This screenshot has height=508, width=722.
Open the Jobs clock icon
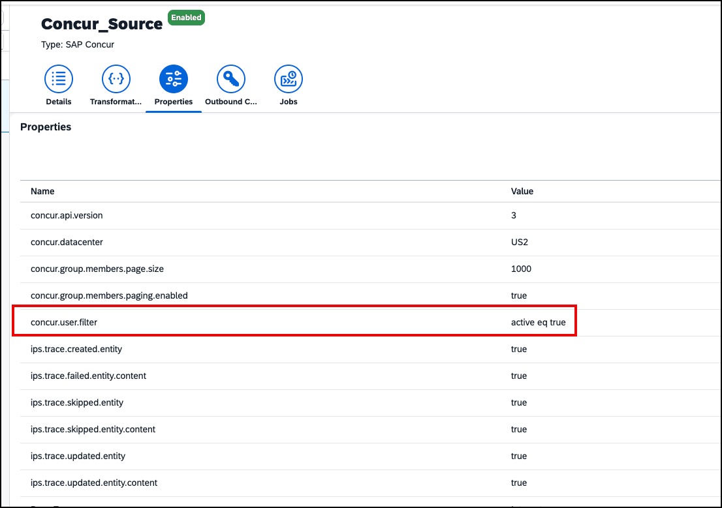(289, 79)
